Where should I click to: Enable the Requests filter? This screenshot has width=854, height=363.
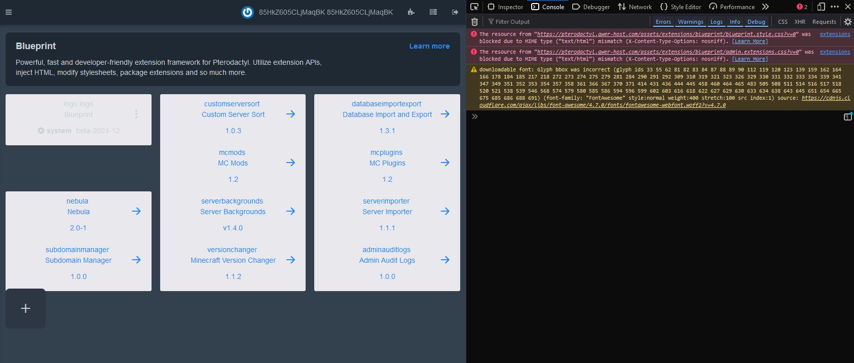point(824,22)
